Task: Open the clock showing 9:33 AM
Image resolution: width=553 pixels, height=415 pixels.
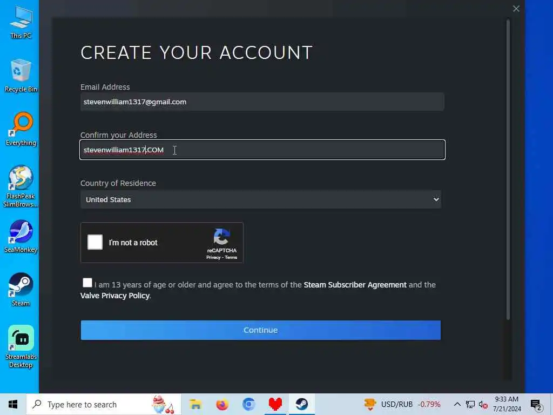Action: point(507,404)
